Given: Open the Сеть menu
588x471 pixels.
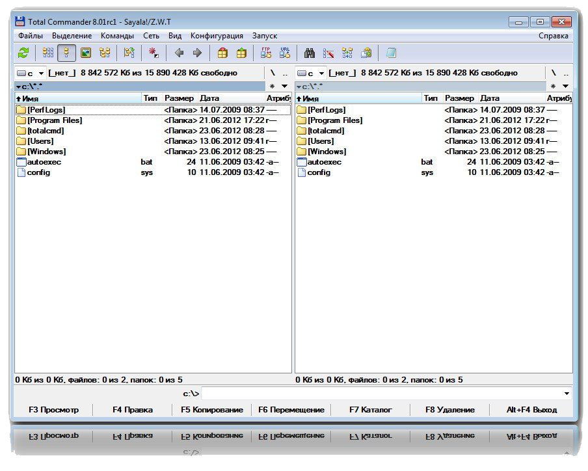Looking at the screenshot, I should pyautogui.click(x=151, y=36).
